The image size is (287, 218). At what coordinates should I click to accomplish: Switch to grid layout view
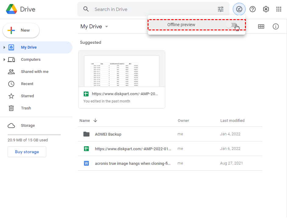coord(261,26)
